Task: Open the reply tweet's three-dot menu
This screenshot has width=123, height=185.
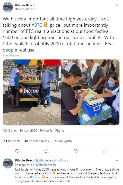Action: [118, 160]
